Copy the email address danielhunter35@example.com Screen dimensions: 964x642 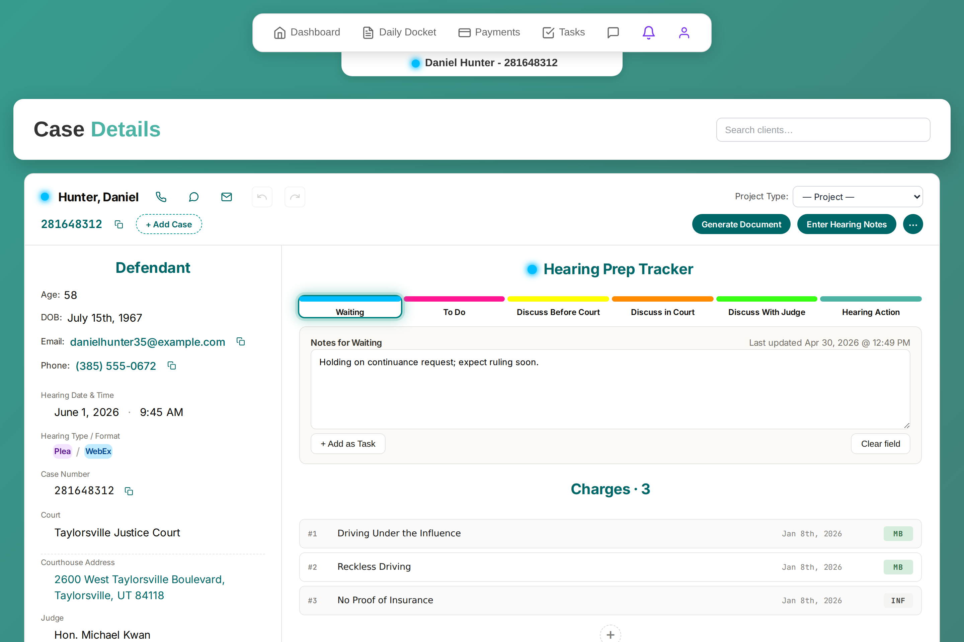coord(241,341)
